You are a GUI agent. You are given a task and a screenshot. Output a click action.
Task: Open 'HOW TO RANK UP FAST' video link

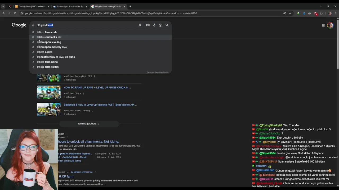(97, 88)
